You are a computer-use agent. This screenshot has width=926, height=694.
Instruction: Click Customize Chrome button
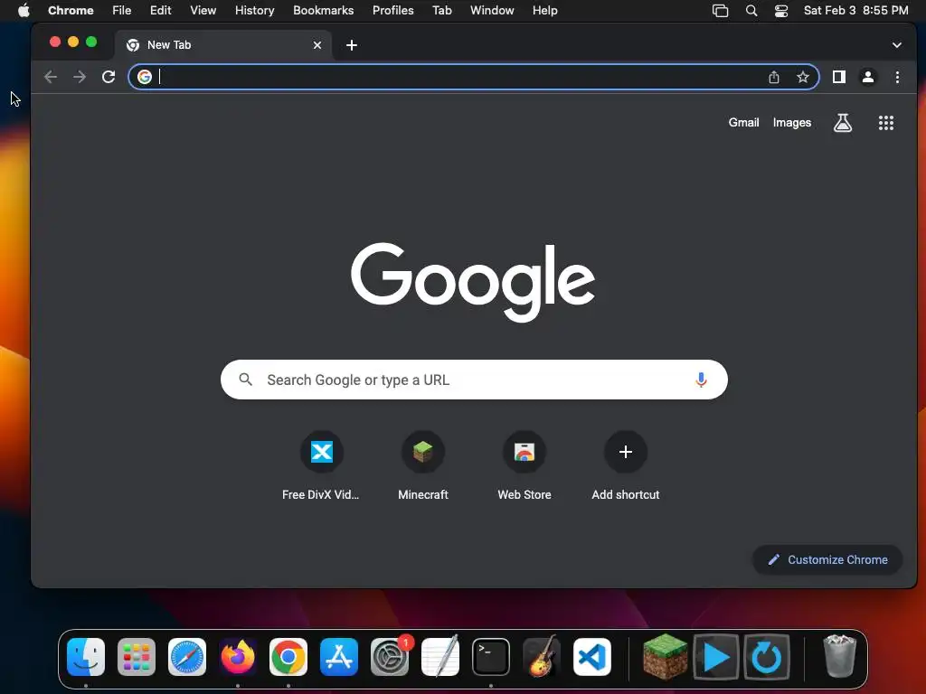pyautogui.click(x=827, y=559)
